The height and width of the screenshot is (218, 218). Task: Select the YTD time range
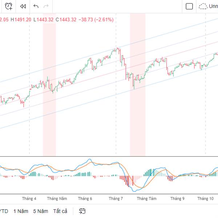[x=4, y=211]
